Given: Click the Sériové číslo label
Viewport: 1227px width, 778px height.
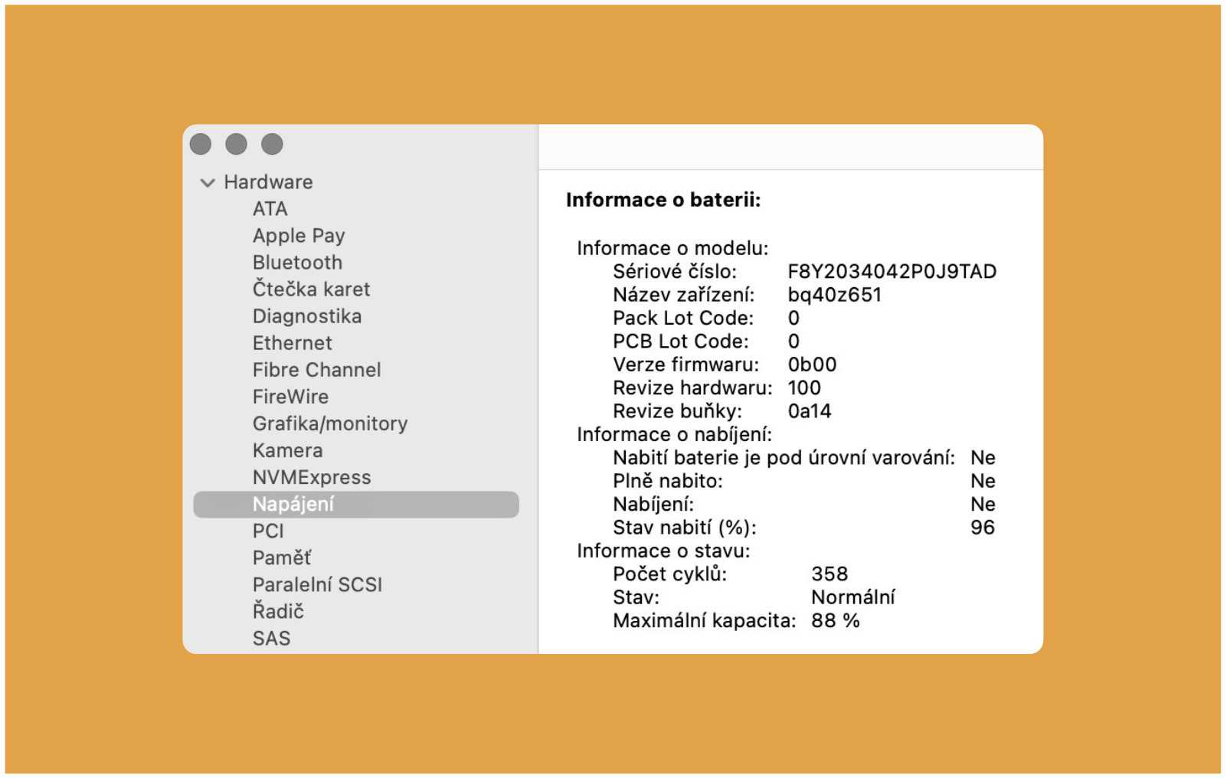Looking at the screenshot, I should (x=675, y=272).
